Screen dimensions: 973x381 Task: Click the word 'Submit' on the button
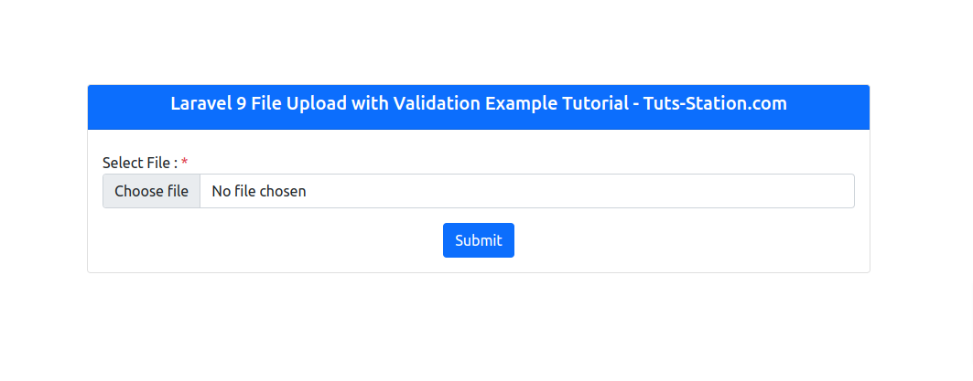coord(479,240)
